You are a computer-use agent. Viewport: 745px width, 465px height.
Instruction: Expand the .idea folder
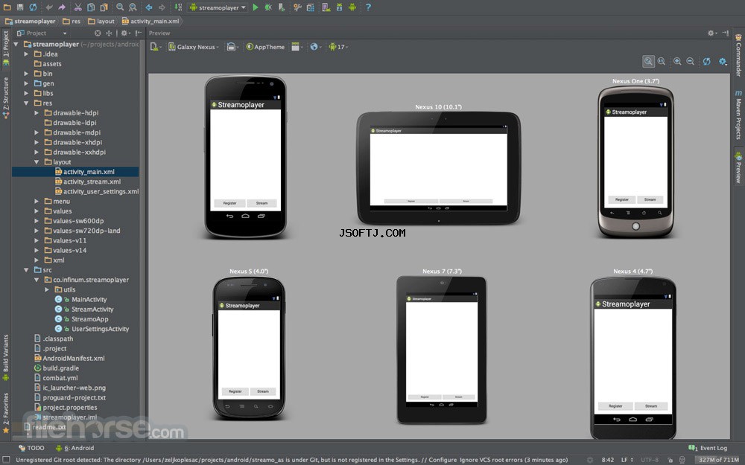point(27,54)
